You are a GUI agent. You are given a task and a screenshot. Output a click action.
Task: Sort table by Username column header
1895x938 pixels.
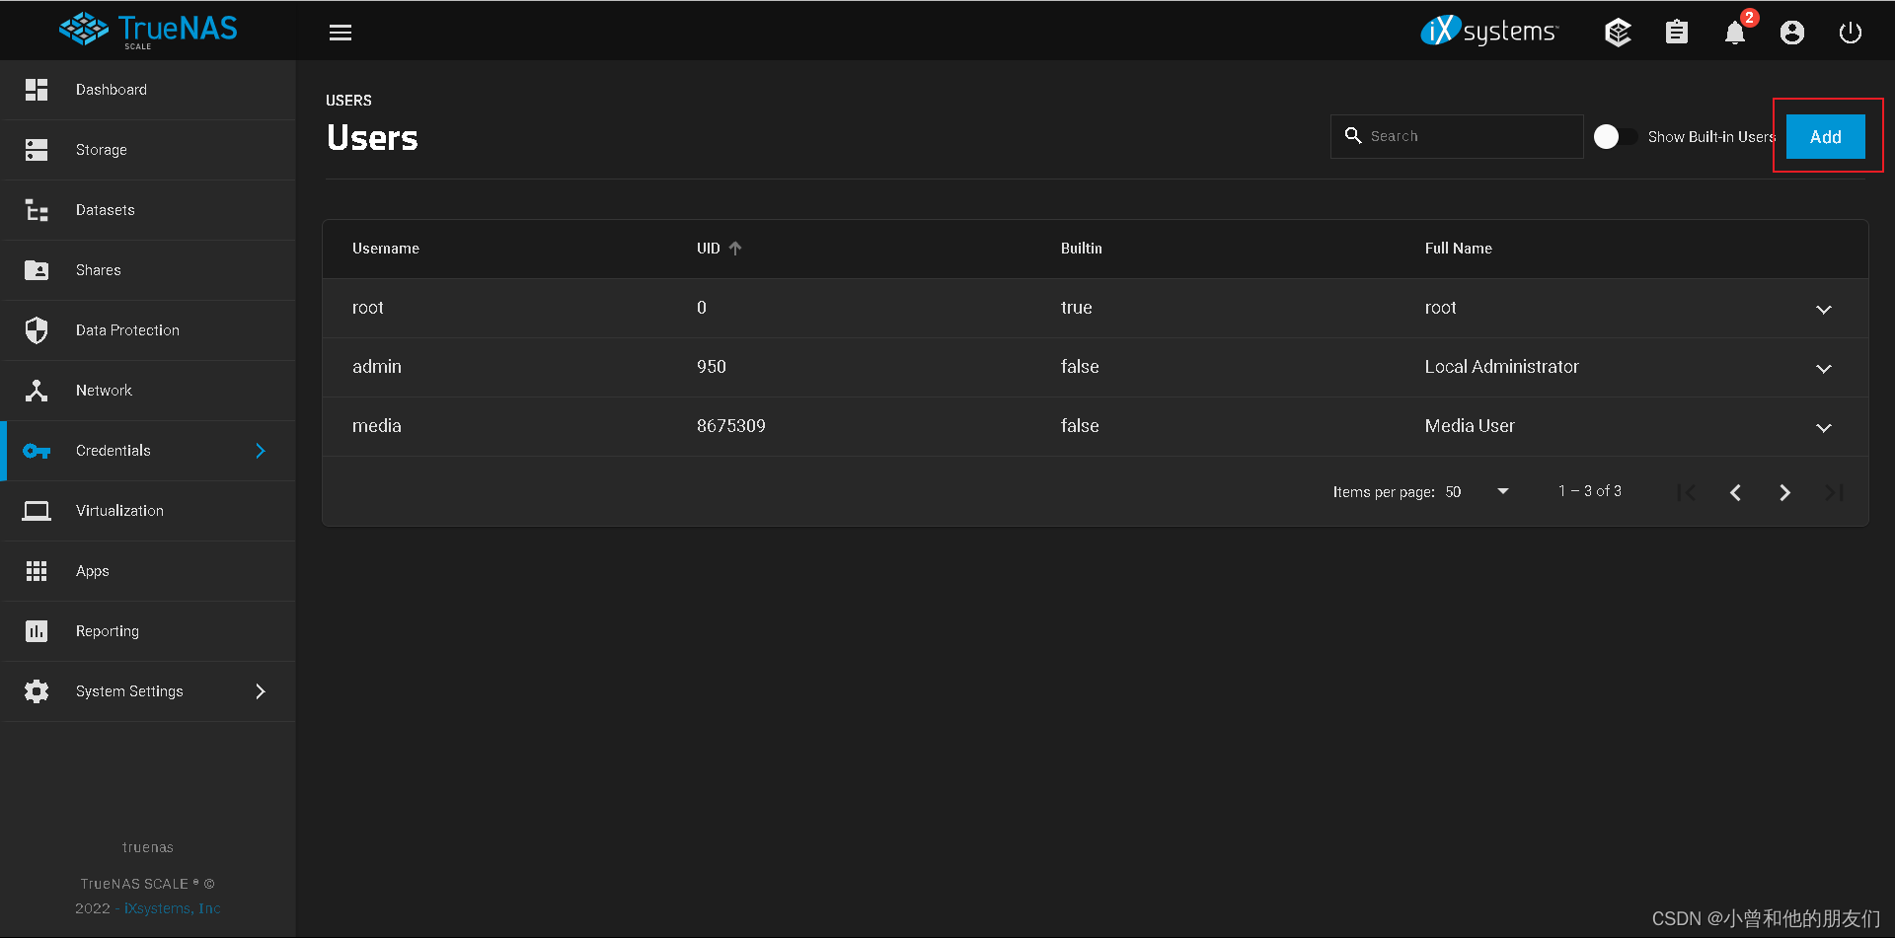(x=386, y=249)
